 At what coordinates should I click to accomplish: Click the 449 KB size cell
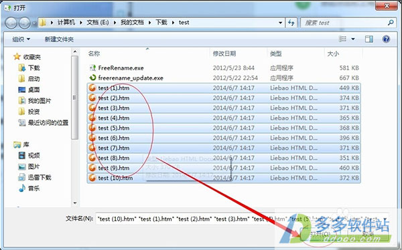(349, 88)
